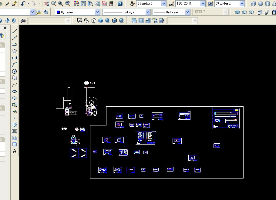
Task: Open the Properties palette icon
Action: pyautogui.click(x=76, y=4)
